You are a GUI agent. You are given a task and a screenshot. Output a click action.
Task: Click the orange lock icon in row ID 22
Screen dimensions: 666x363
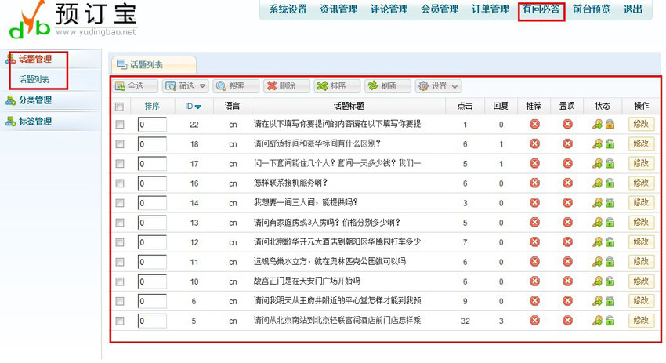pyautogui.click(x=610, y=125)
